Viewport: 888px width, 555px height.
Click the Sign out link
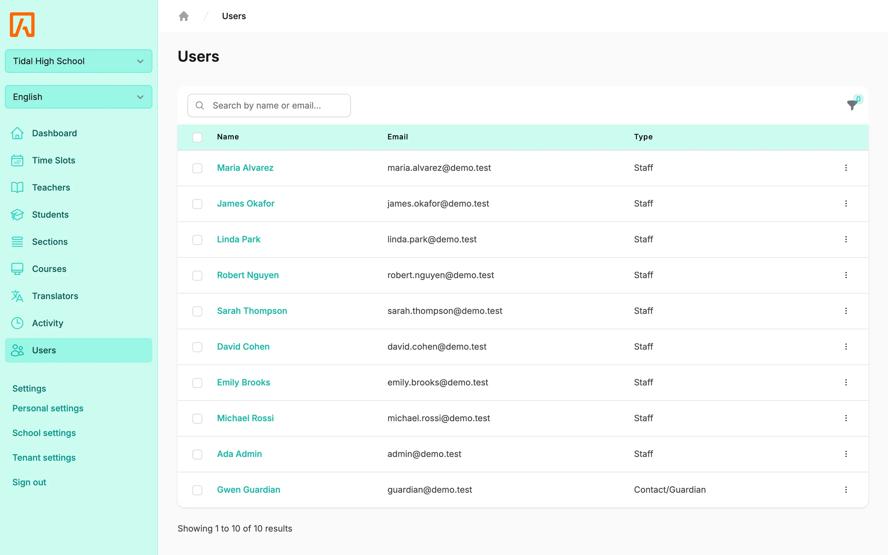tap(29, 482)
